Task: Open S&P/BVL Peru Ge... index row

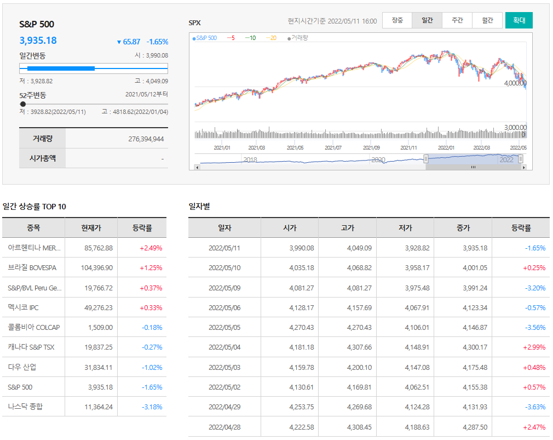Action: pos(84,288)
